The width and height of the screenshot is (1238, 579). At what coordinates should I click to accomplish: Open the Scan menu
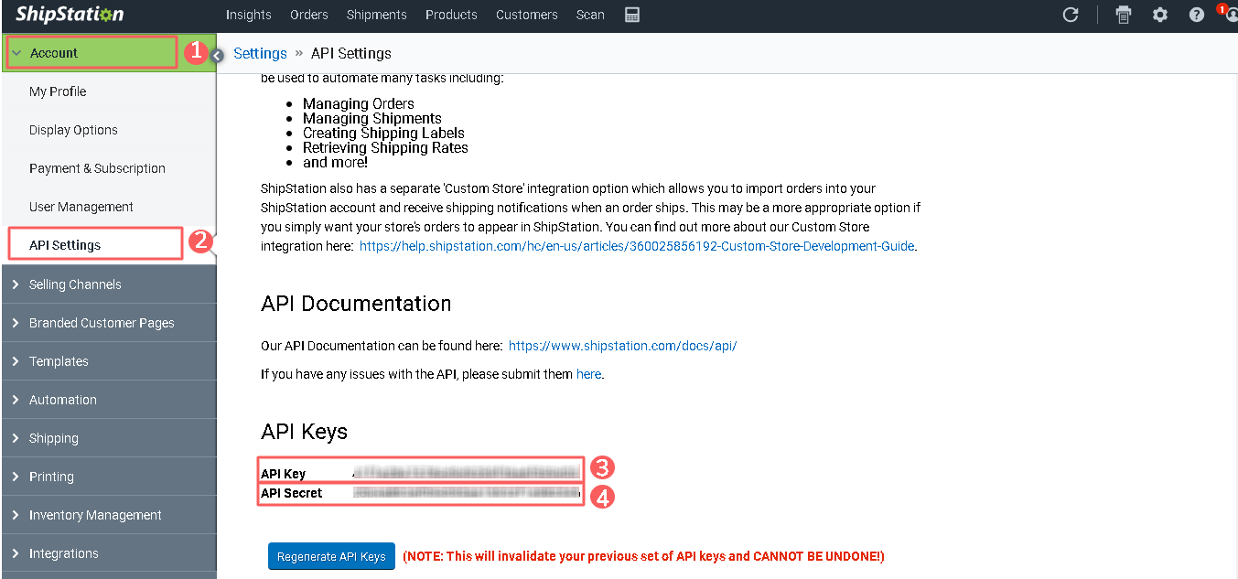[590, 15]
